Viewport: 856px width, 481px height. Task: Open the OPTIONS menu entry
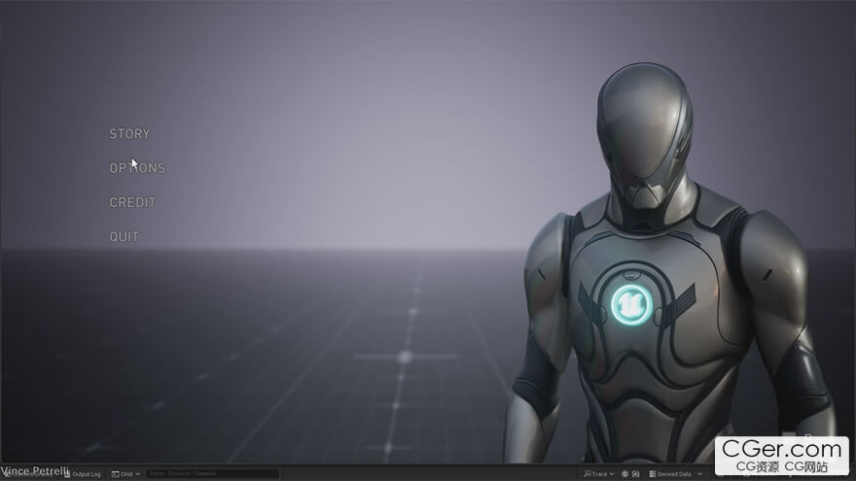click(x=137, y=168)
